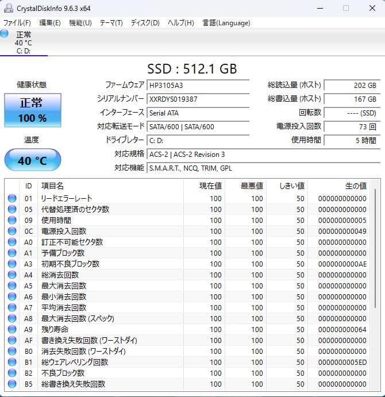Click status circle for A8 最大消去回数 (スペック) row
The height and width of the screenshot is (397, 385).
pyautogui.click(x=12, y=318)
